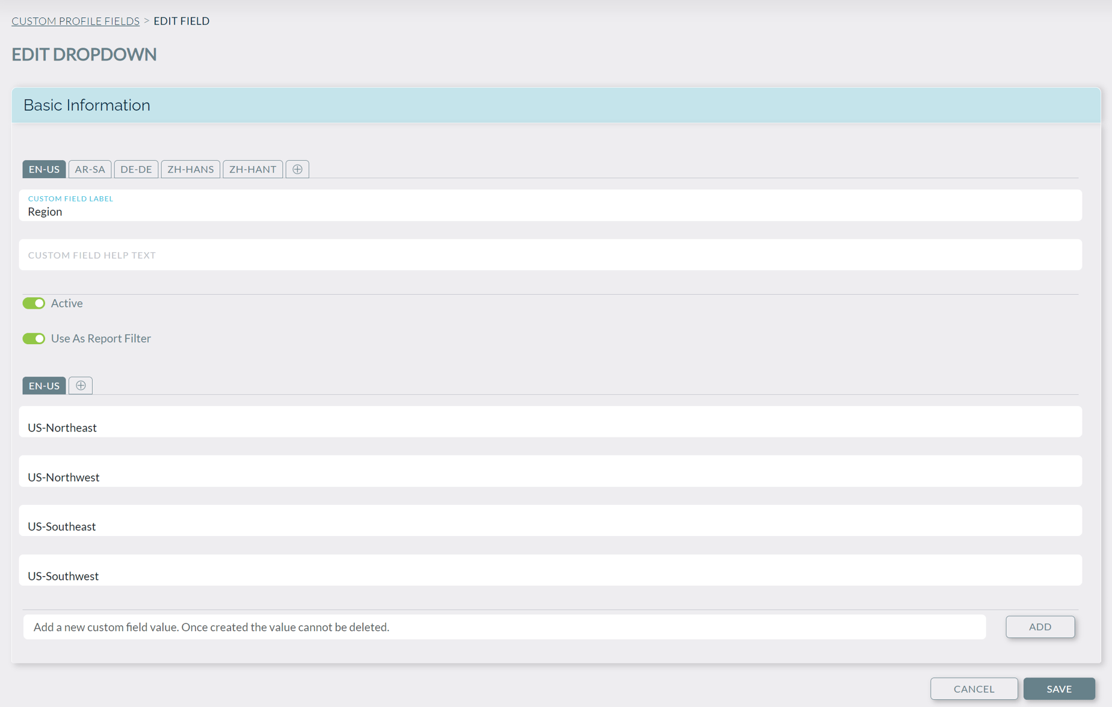The height and width of the screenshot is (707, 1112).
Task: Click the Basic Information section header
Action: [x=86, y=105]
